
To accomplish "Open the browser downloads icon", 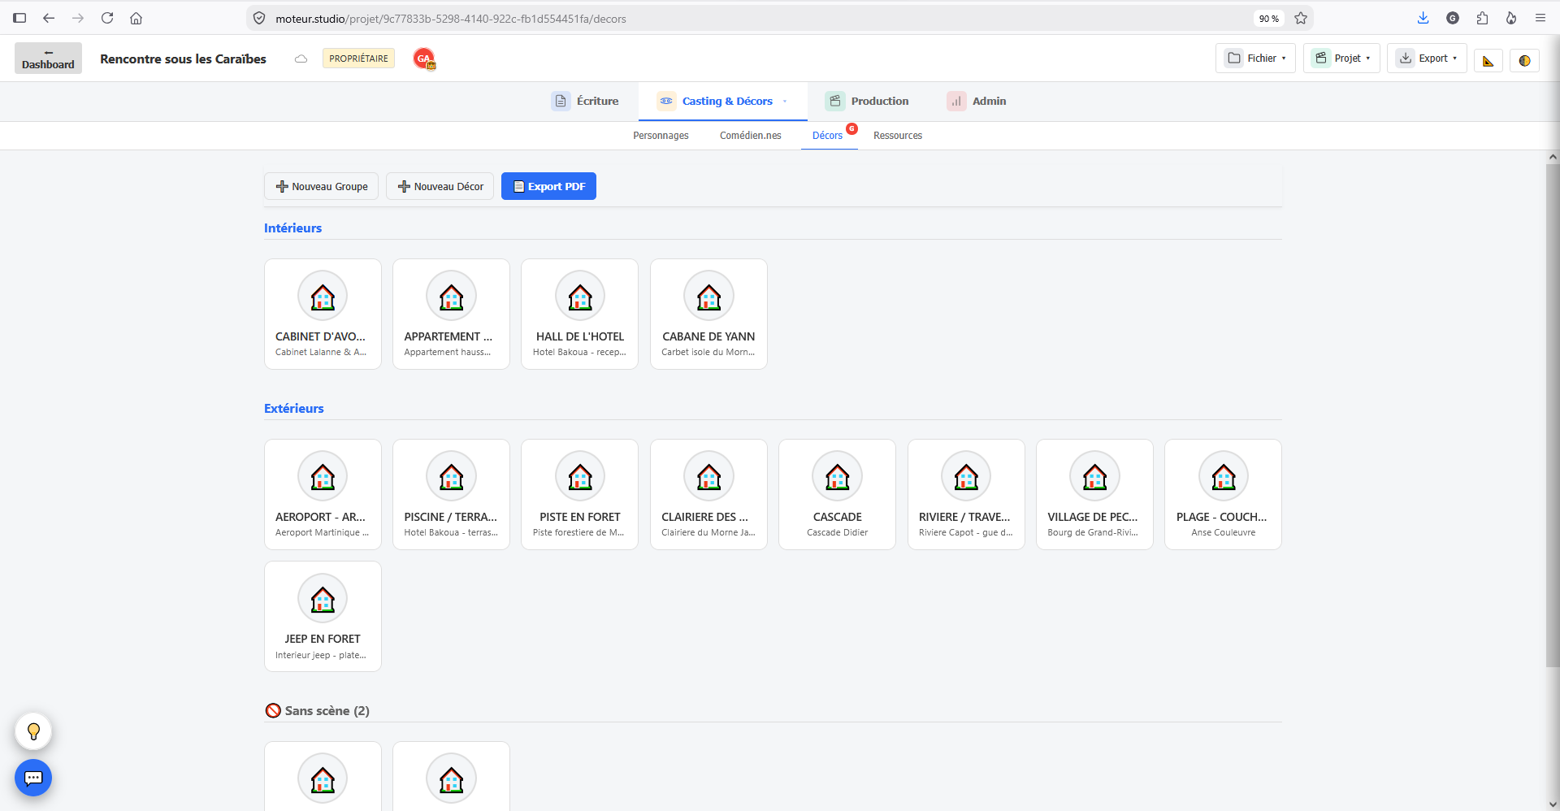I will tap(1423, 18).
